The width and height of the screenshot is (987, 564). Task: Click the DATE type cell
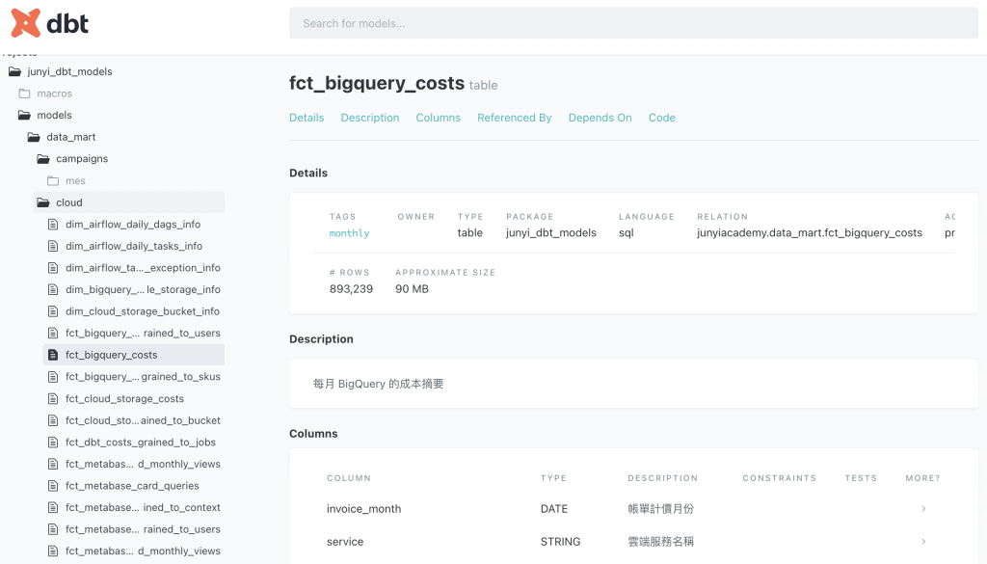554,509
